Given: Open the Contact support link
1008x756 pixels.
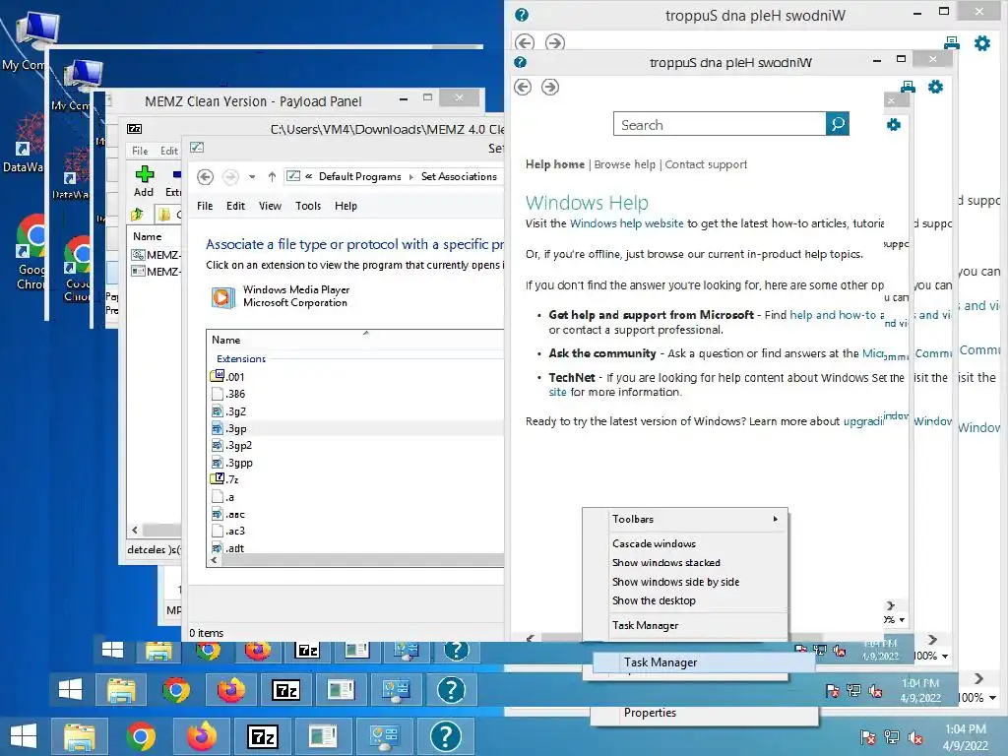Looking at the screenshot, I should tap(706, 164).
